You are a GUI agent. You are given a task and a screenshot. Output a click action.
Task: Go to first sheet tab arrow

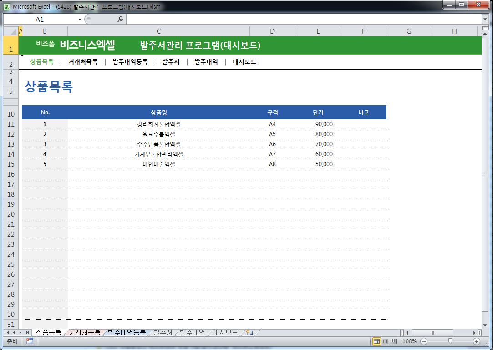pos(7,332)
